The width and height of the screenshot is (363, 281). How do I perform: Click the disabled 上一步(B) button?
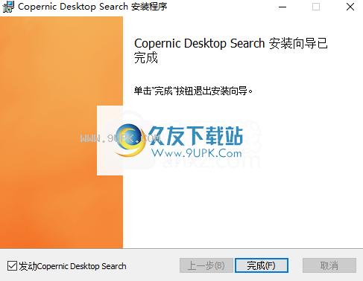[206, 265]
